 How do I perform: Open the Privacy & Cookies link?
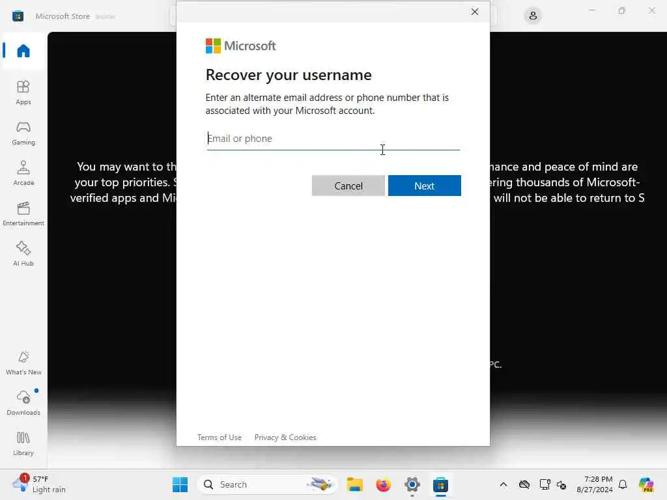click(x=285, y=437)
